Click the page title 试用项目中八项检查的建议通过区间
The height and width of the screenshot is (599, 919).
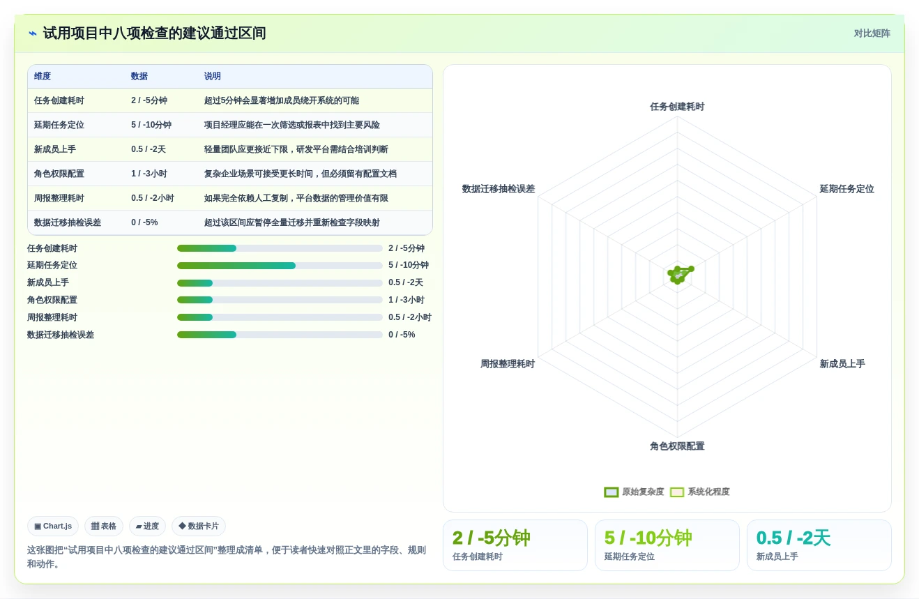(x=154, y=33)
